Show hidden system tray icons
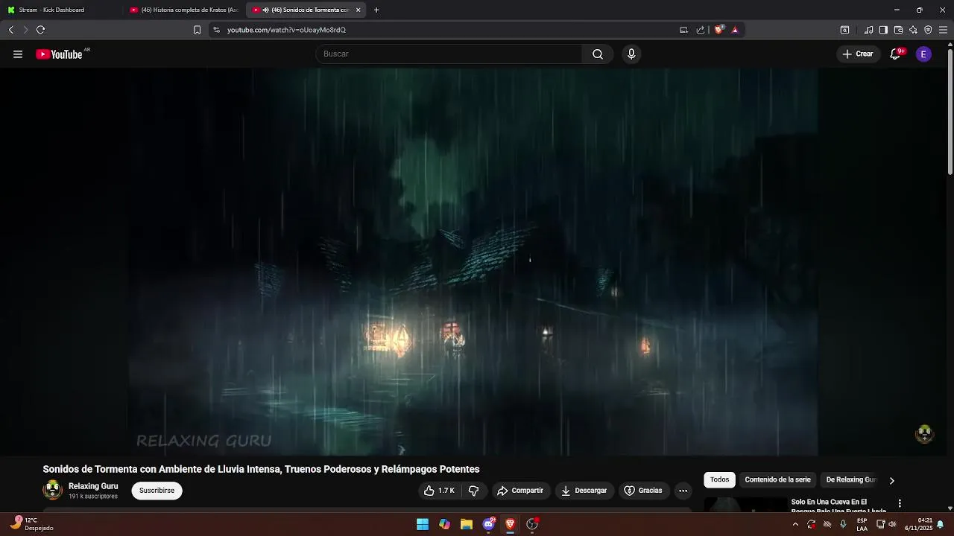Viewport: 954px width, 536px height. (x=795, y=524)
